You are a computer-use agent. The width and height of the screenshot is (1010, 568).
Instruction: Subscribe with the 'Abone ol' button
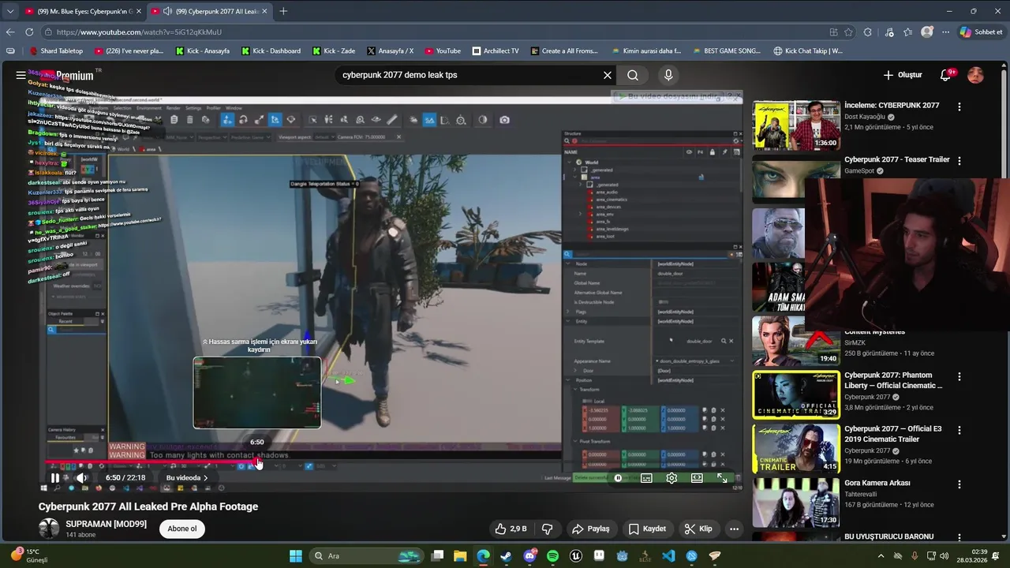click(x=182, y=529)
